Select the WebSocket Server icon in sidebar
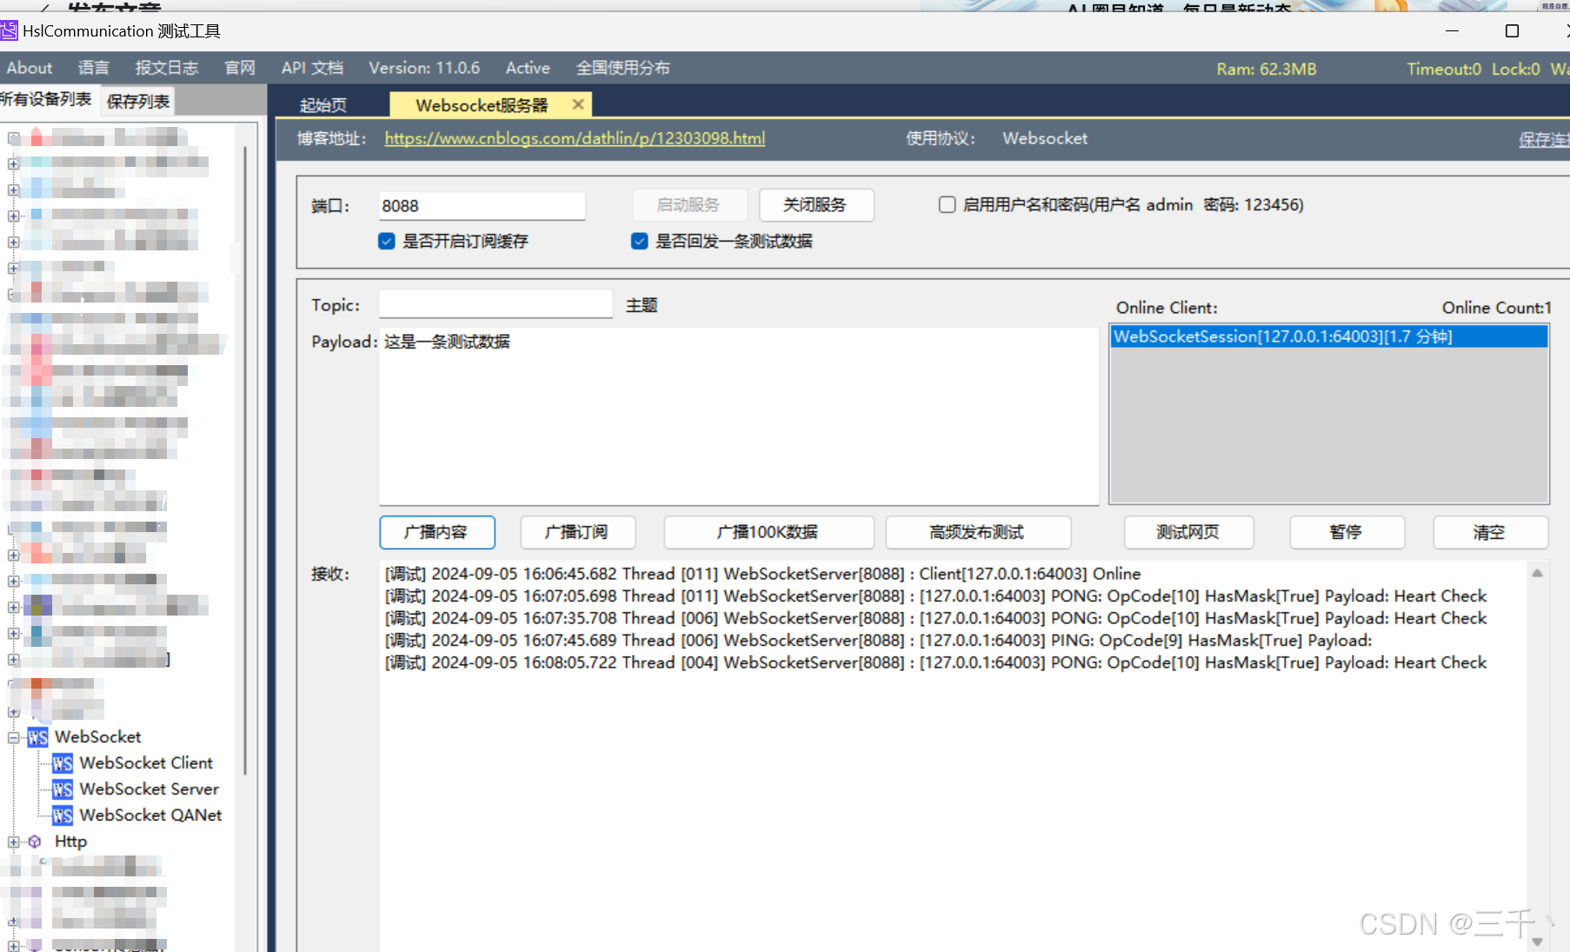1570x952 pixels. pyautogui.click(x=61, y=789)
